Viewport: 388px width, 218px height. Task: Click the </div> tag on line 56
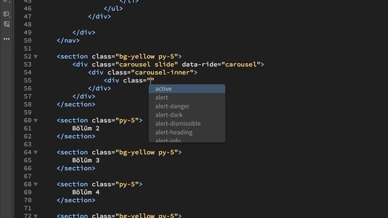point(99,88)
